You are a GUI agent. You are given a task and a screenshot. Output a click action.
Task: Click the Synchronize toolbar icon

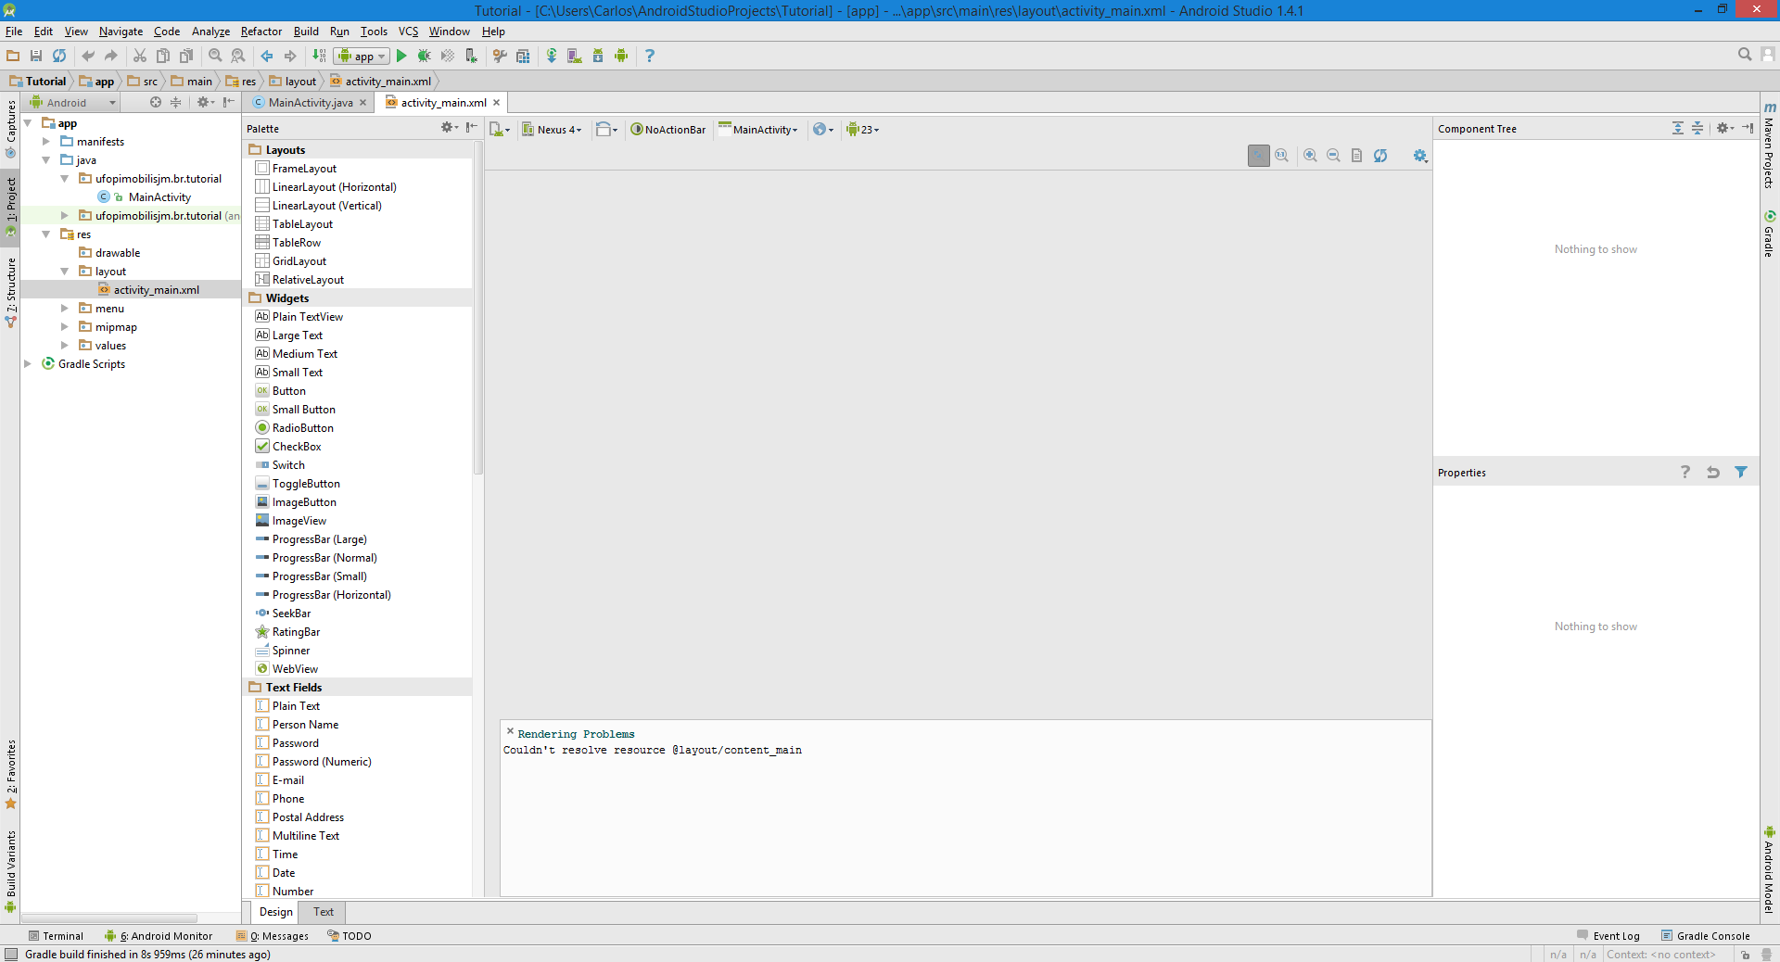(x=59, y=56)
